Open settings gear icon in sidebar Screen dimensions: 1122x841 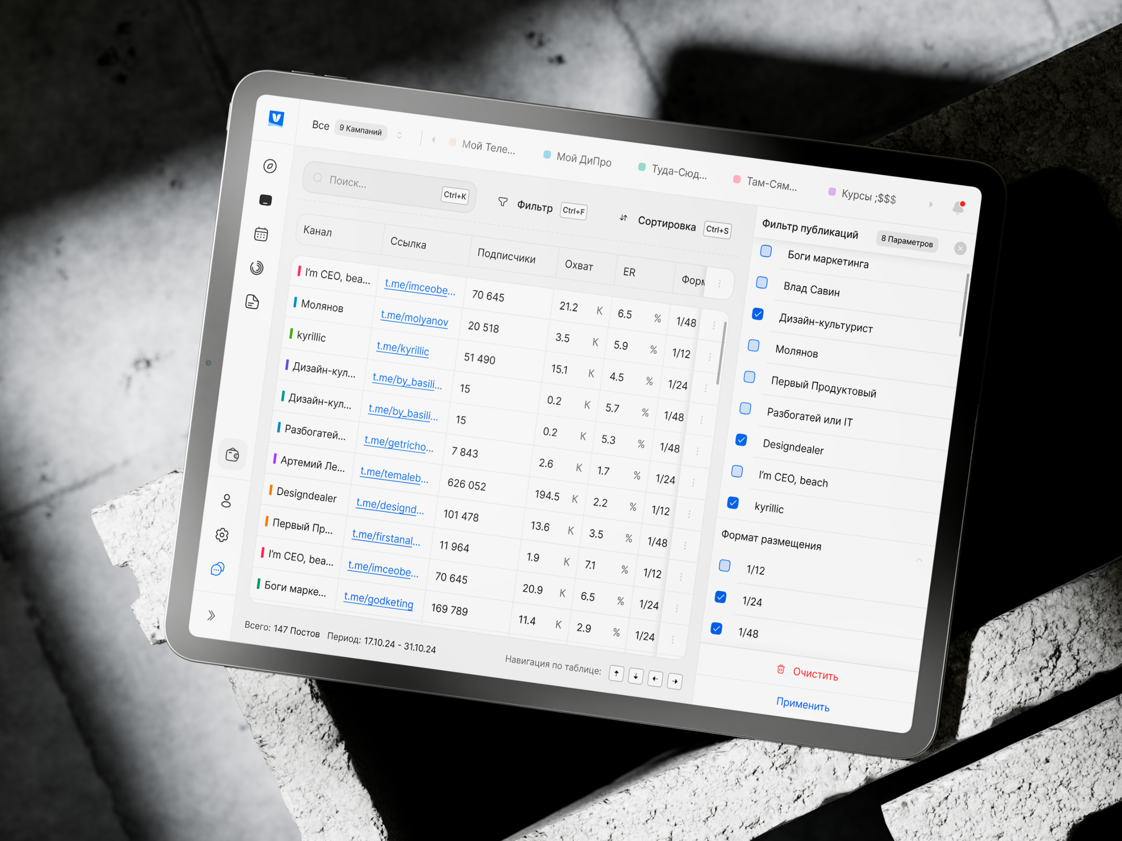(222, 535)
